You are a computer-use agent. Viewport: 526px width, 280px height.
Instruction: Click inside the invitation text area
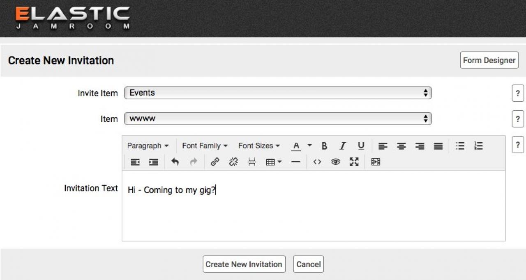click(x=313, y=213)
